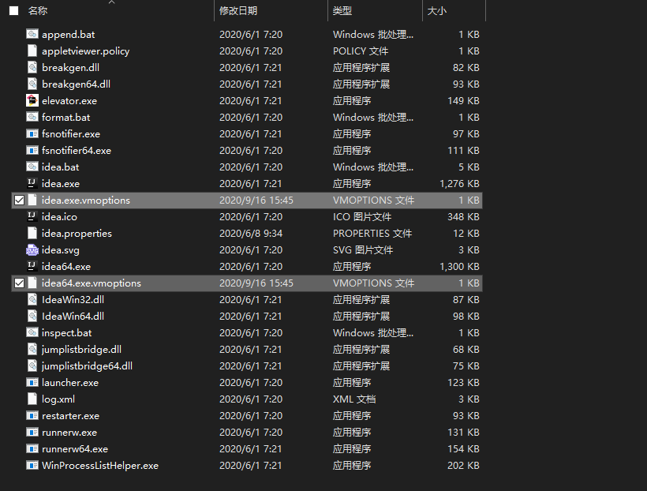The image size is (647, 491).
Task: Sort by the 类型 column header
Action: click(342, 11)
